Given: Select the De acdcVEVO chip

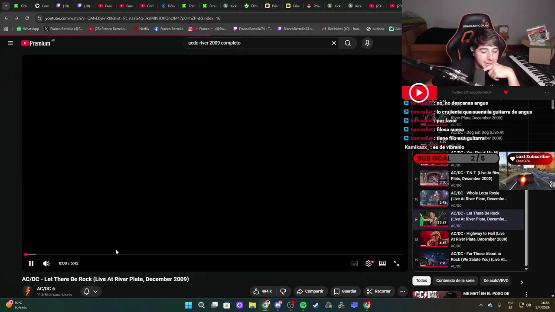Looking at the screenshot, I should (x=496, y=280).
